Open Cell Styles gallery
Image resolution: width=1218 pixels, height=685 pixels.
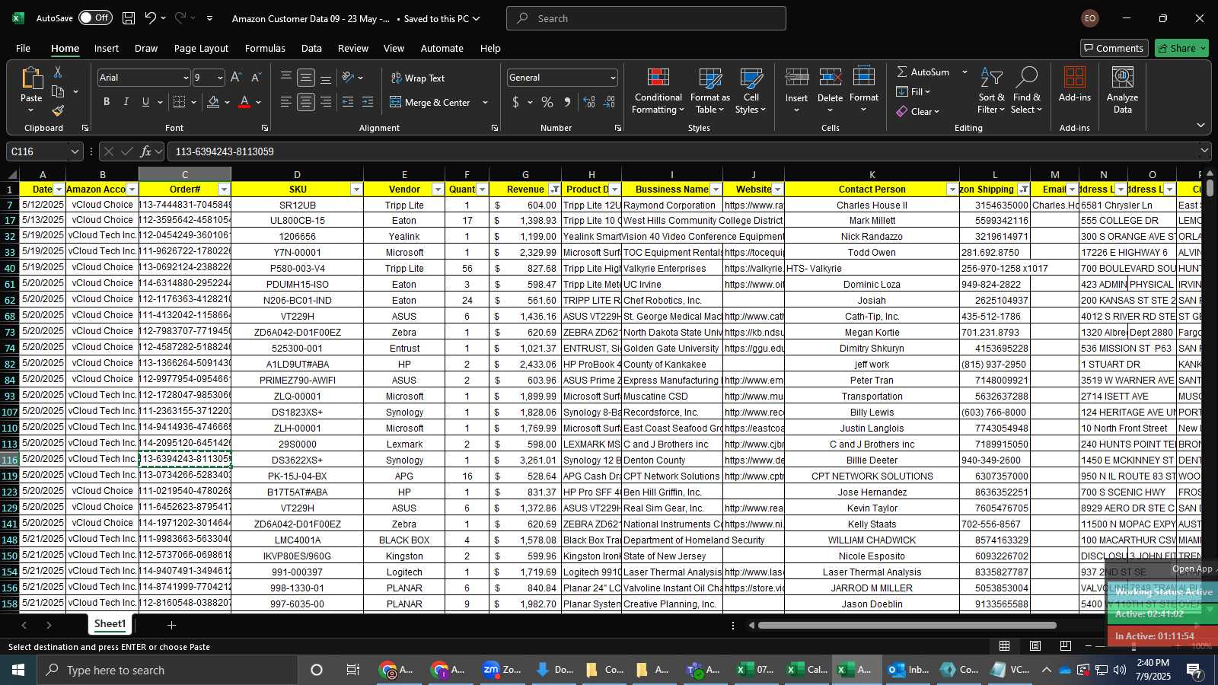[x=751, y=91]
